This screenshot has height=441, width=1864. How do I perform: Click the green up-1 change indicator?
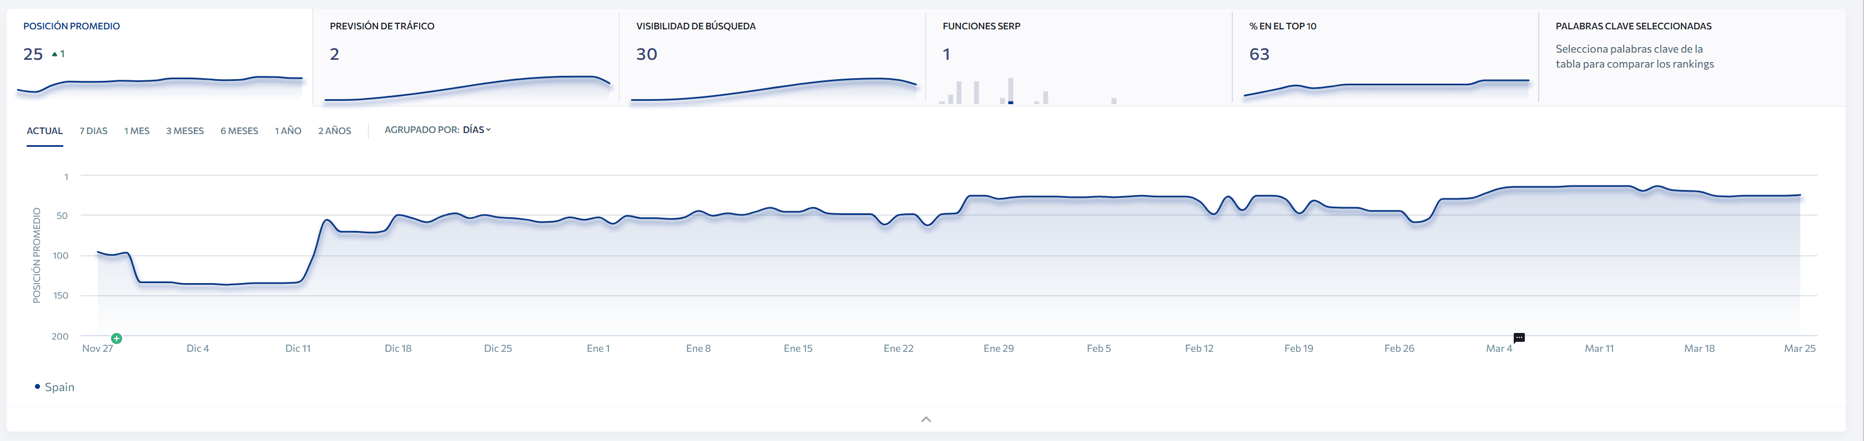coord(59,54)
